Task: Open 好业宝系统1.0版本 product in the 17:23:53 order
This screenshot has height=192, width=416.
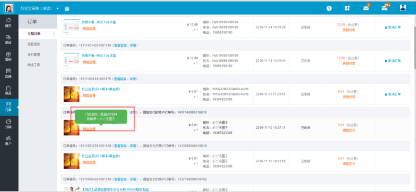Action: [x=101, y=89]
